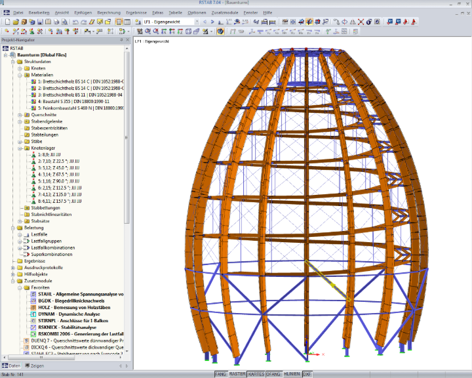This screenshot has width=472, height=378.
Task: Undo the last action
Action: coord(75,22)
